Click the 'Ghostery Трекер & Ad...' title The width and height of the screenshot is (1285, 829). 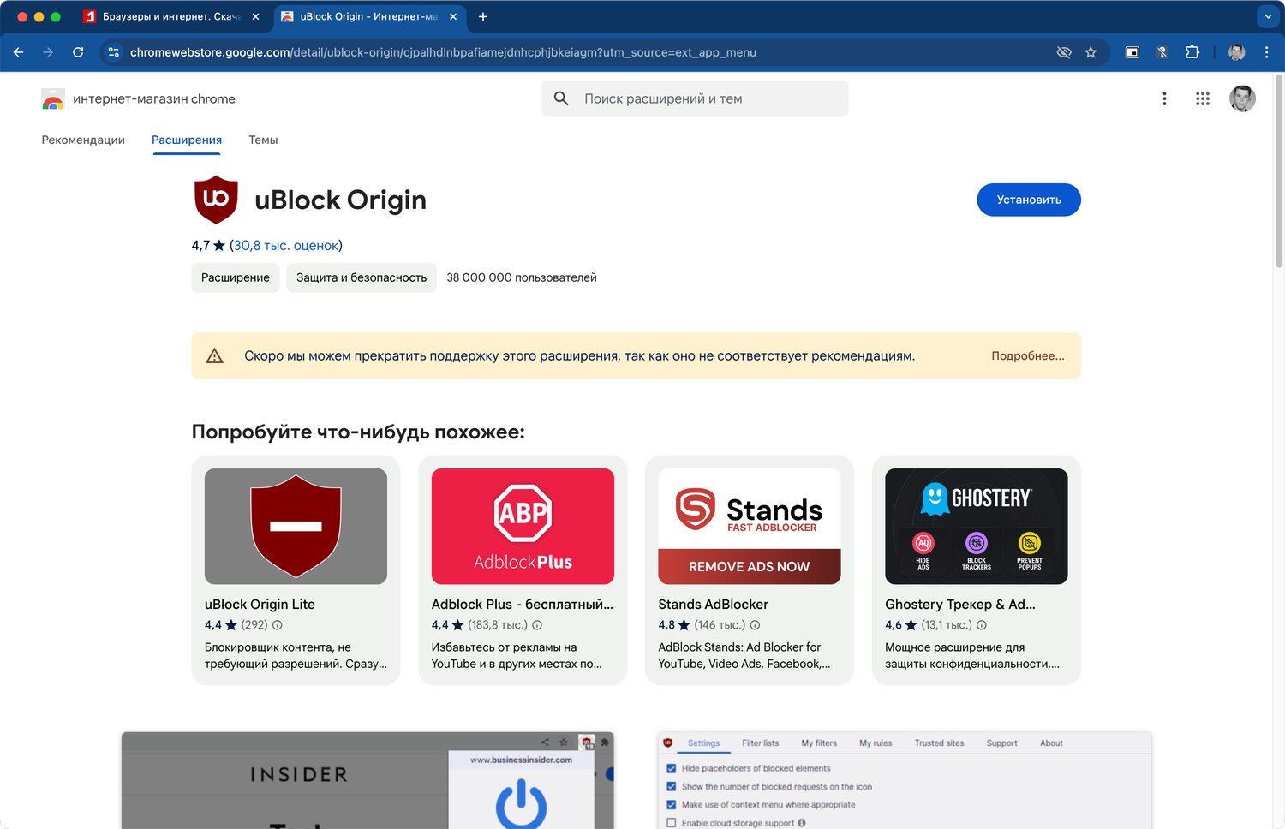pyautogui.click(x=960, y=605)
